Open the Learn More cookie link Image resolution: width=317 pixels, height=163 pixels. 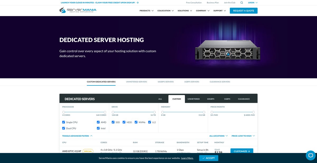(187, 158)
